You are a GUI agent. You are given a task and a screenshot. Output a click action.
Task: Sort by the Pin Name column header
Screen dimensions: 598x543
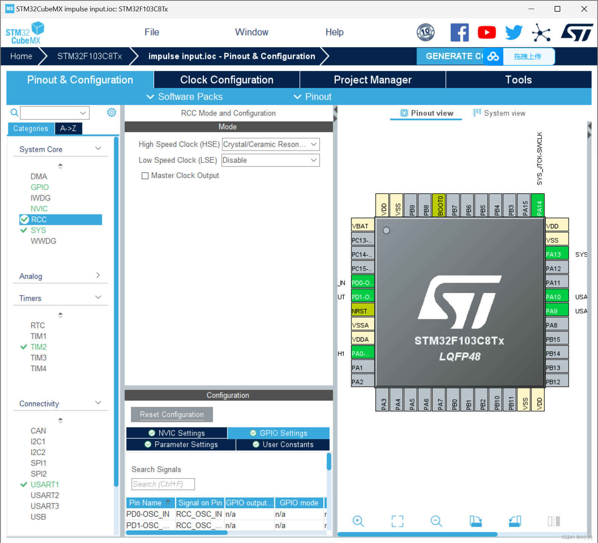150,503
